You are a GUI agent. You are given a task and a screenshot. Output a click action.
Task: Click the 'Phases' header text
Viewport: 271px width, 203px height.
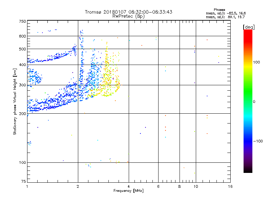(219, 10)
